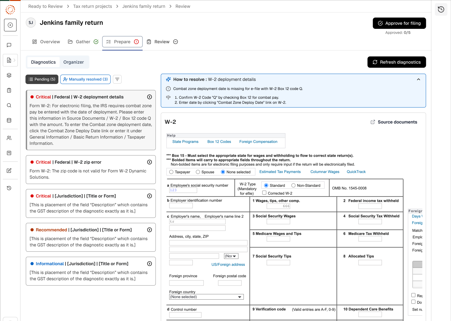Collapse the How to resolve panel
Viewport: 451px width, 321px height.
point(418,79)
